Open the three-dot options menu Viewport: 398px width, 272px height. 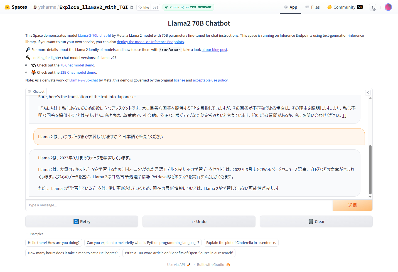372,7
